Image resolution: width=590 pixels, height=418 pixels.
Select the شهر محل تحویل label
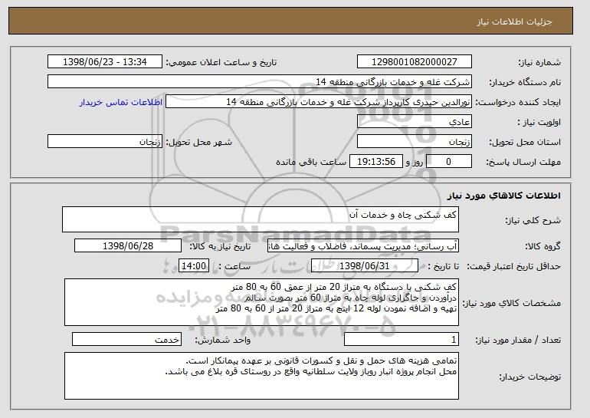[199, 142]
